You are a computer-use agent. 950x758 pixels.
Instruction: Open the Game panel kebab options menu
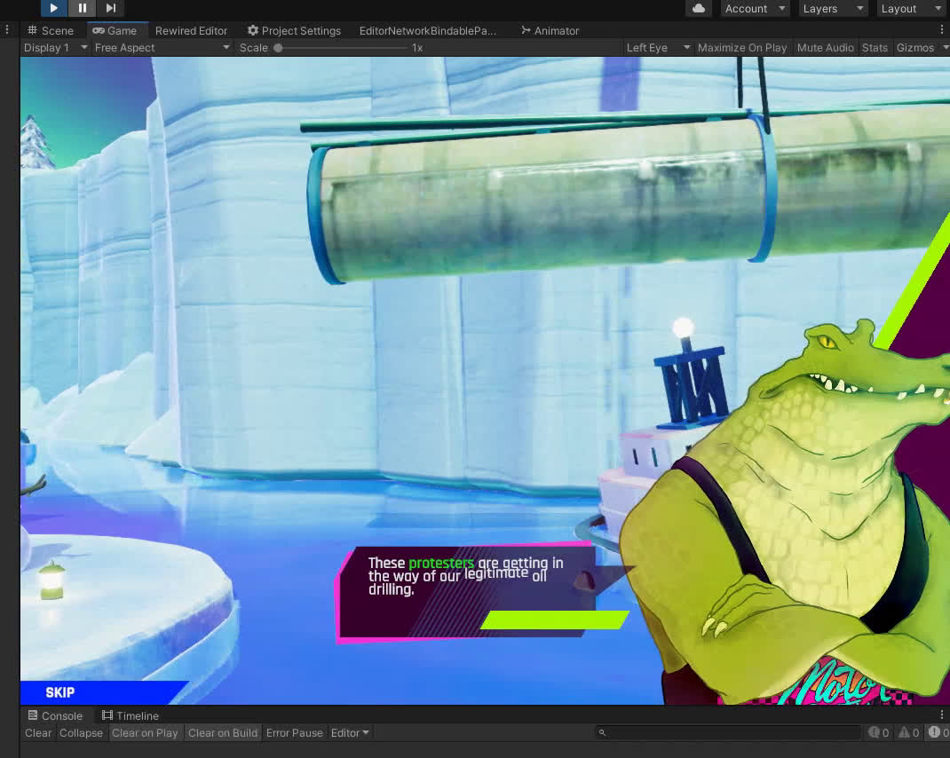coord(942,30)
